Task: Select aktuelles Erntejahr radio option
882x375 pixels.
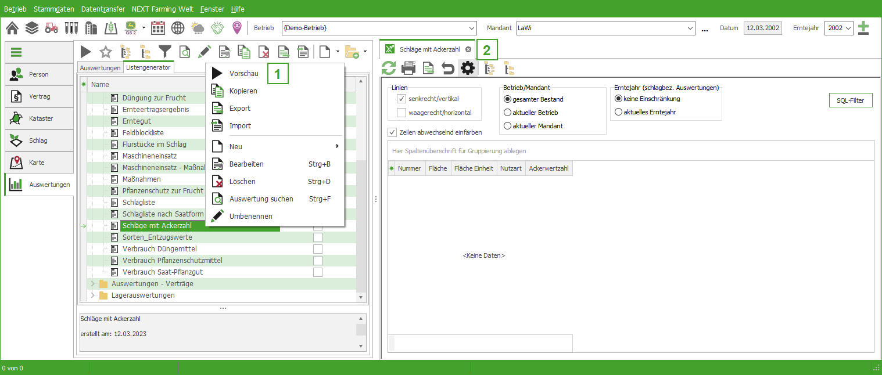Action: 618,112
